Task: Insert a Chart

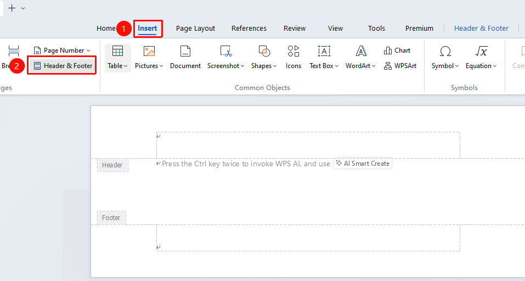Action: [397, 50]
